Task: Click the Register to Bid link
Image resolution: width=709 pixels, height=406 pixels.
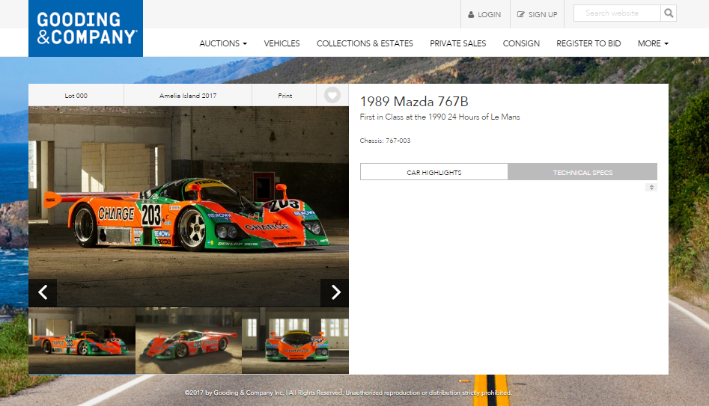Action: (588, 43)
